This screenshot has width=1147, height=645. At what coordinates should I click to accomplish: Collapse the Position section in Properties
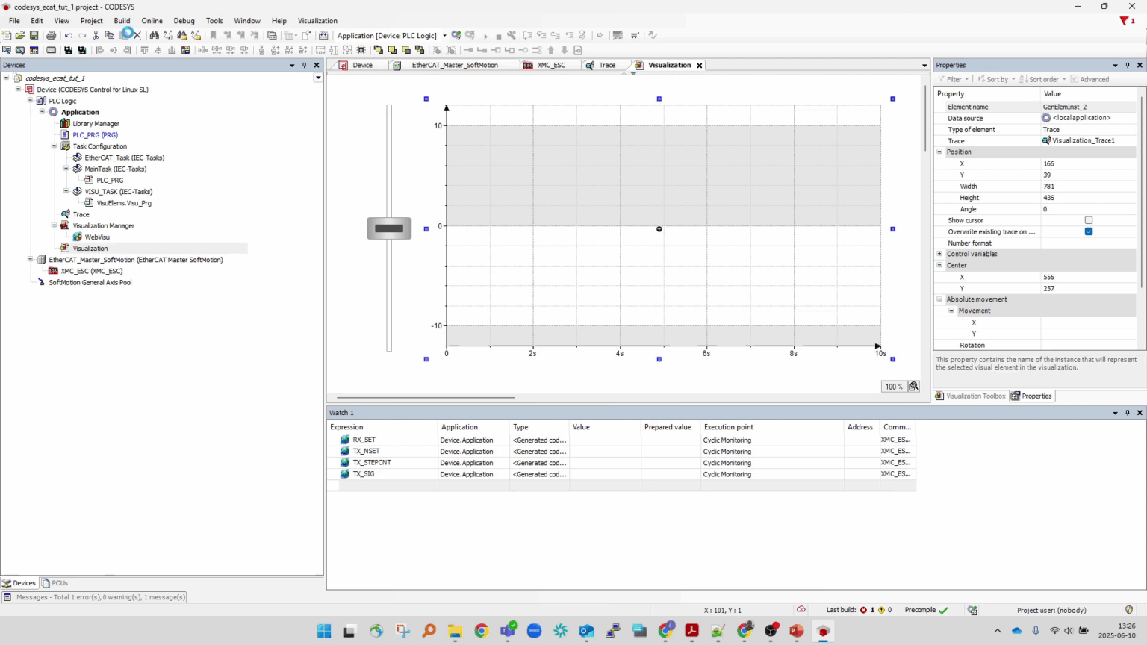939,152
